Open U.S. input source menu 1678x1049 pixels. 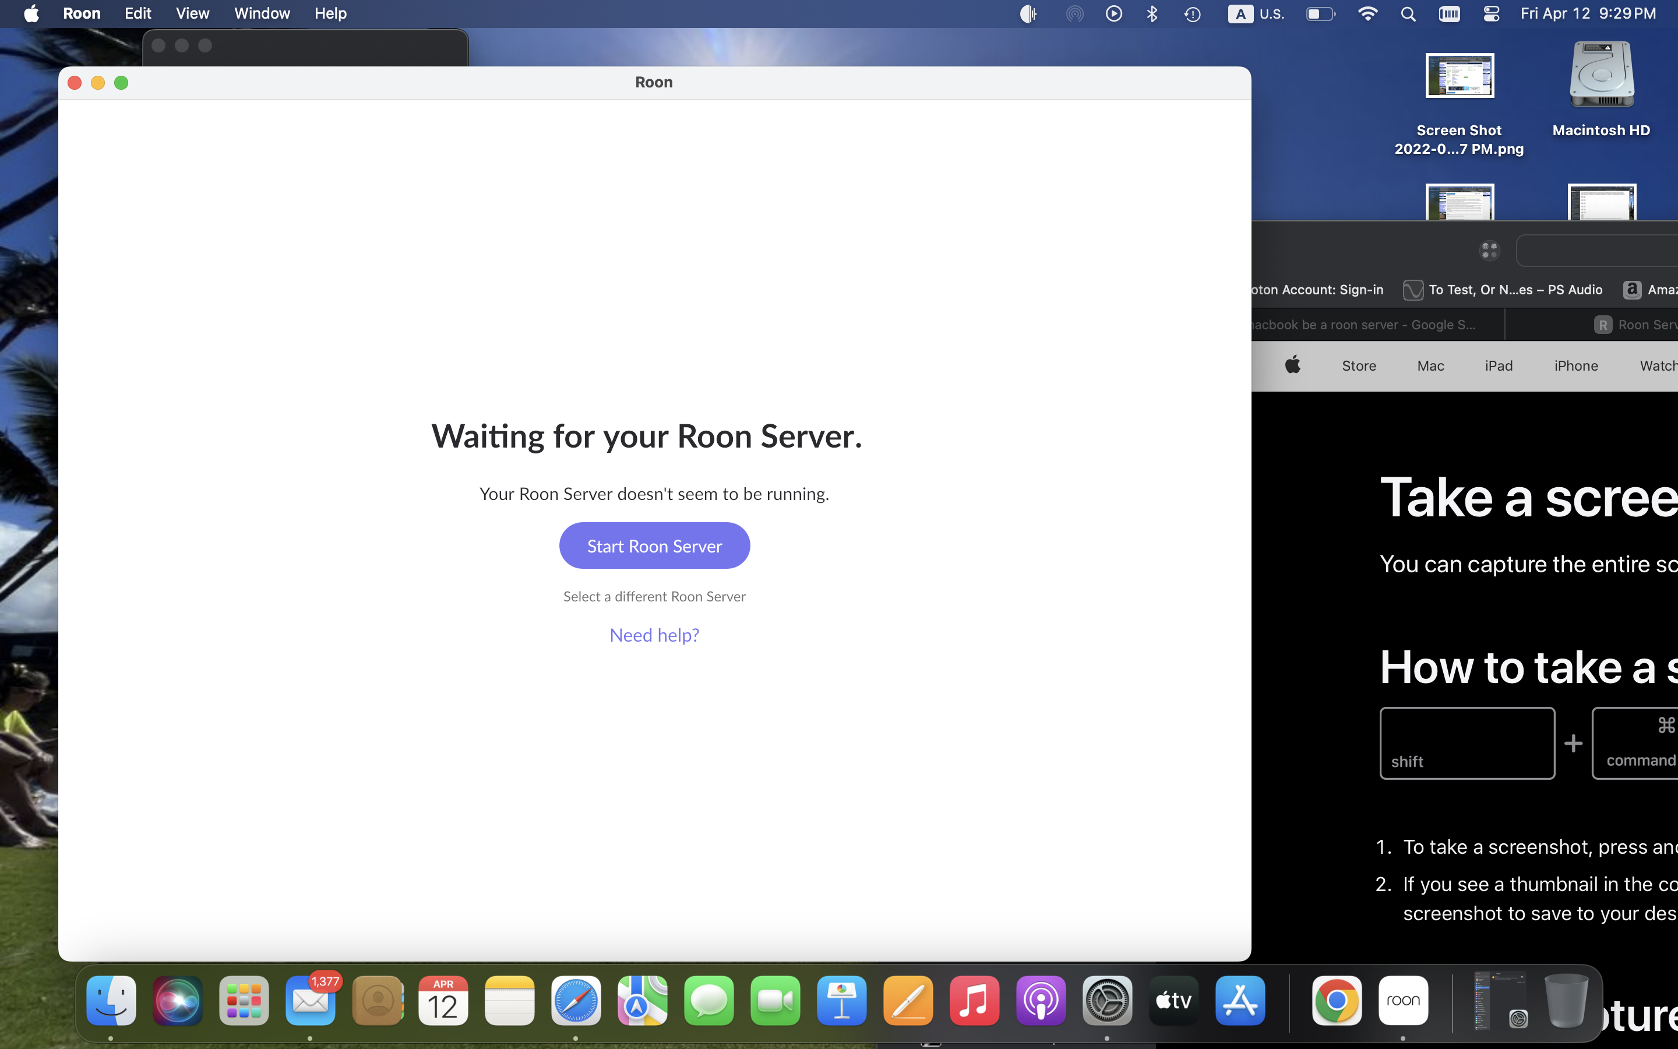[x=1256, y=14]
